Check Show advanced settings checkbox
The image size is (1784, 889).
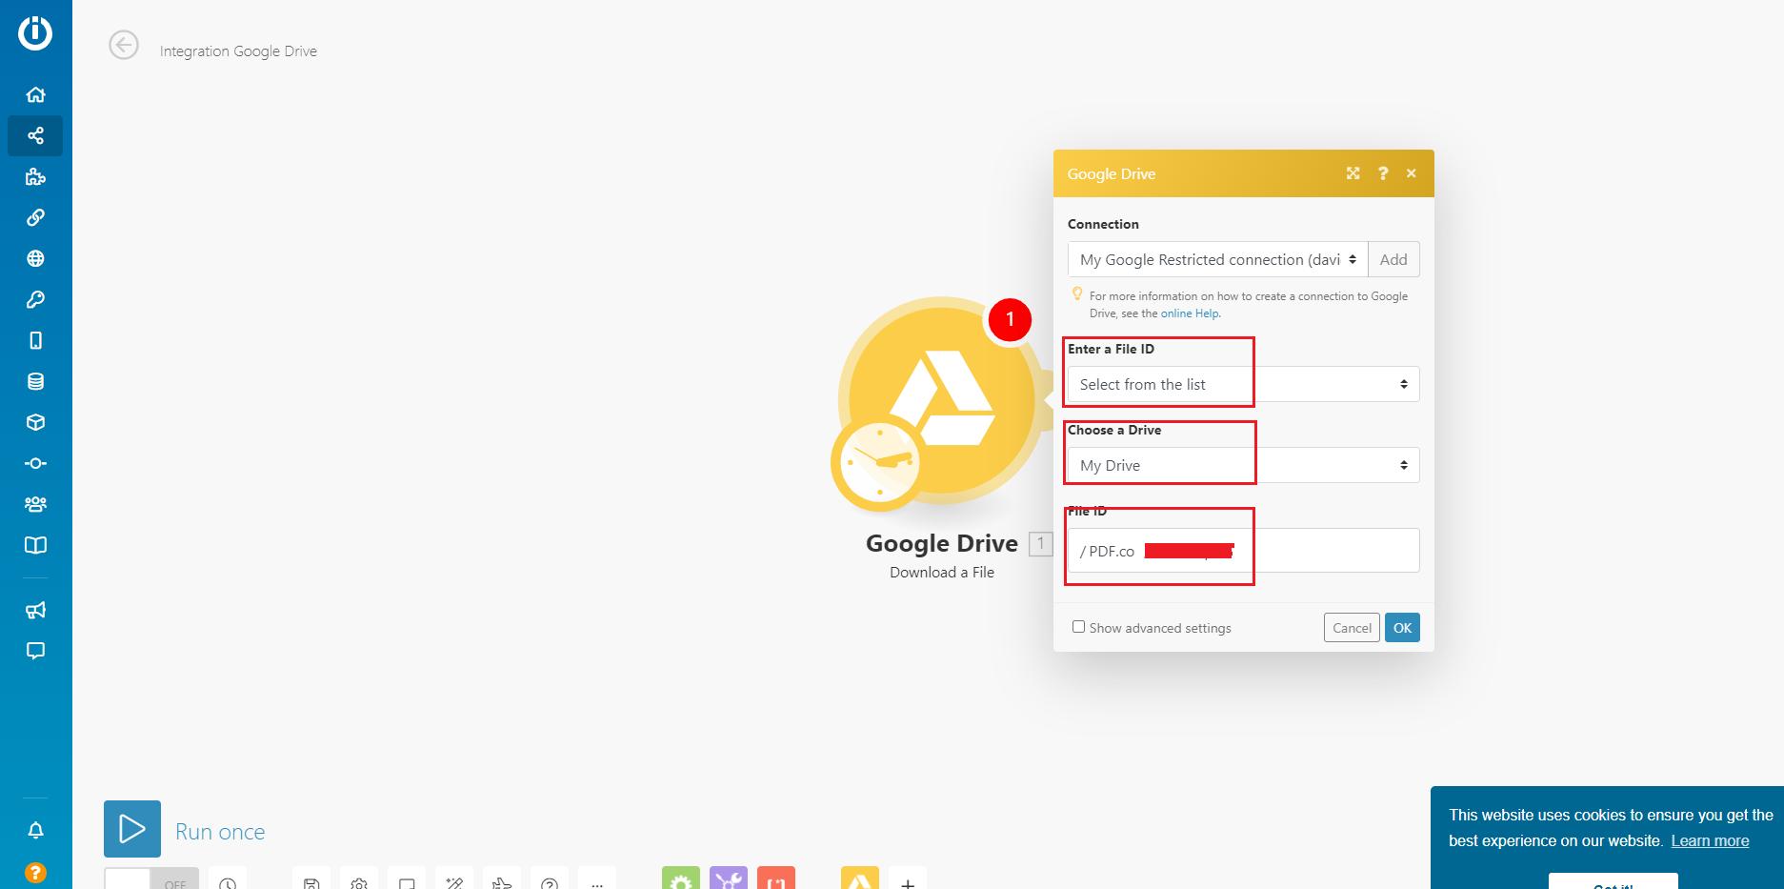(x=1078, y=627)
